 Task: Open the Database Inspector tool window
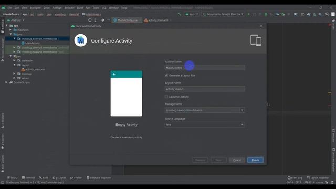point(99,178)
